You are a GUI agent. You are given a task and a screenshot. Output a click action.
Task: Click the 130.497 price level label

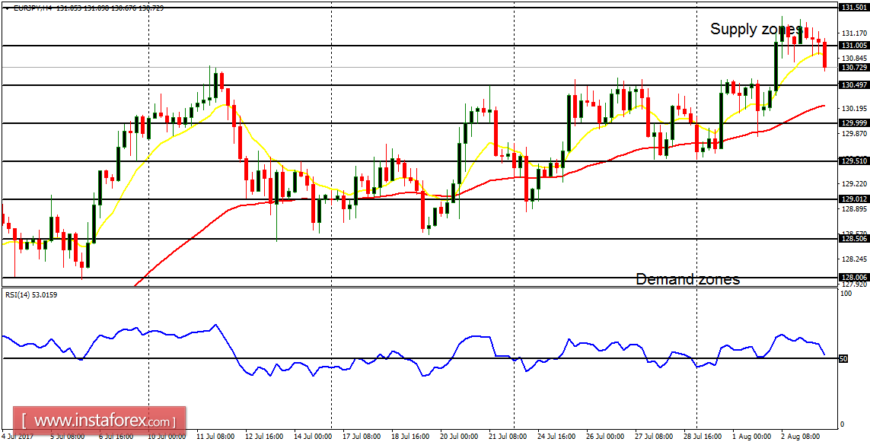pyautogui.click(x=854, y=85)
